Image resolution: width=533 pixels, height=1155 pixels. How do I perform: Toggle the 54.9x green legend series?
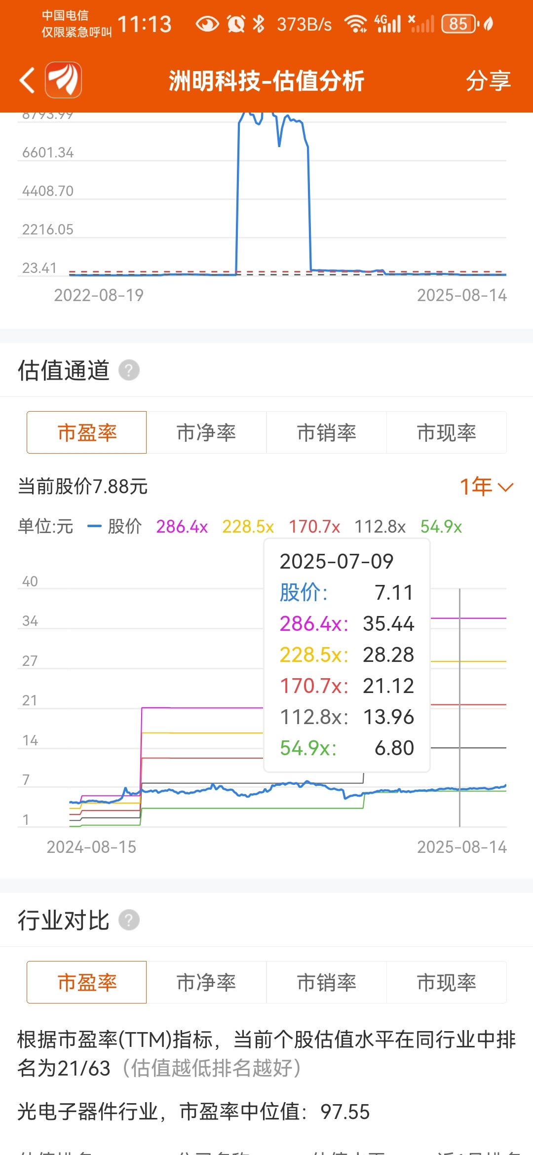click(441, 527)
